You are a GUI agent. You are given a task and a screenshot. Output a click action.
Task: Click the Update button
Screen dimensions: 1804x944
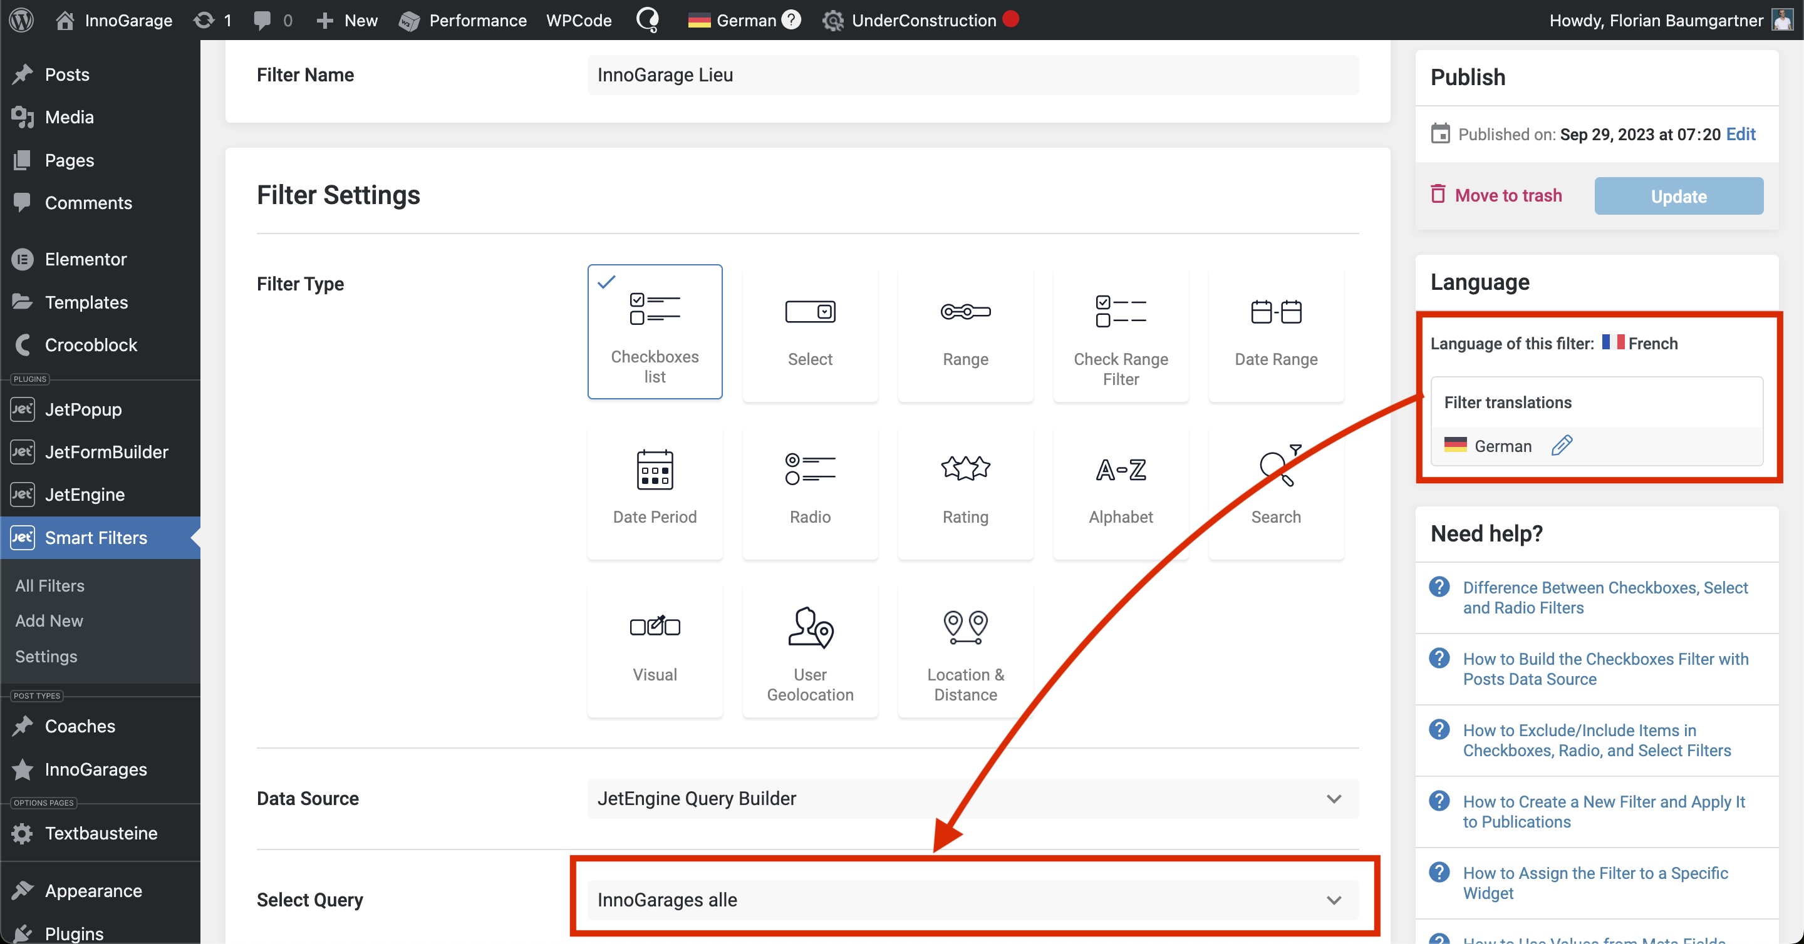(1679, 196)
